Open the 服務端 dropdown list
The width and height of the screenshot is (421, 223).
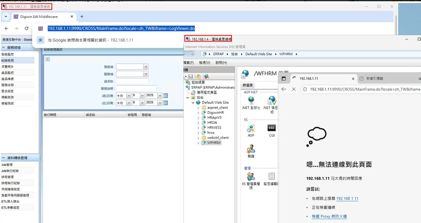tap(146, 74)
